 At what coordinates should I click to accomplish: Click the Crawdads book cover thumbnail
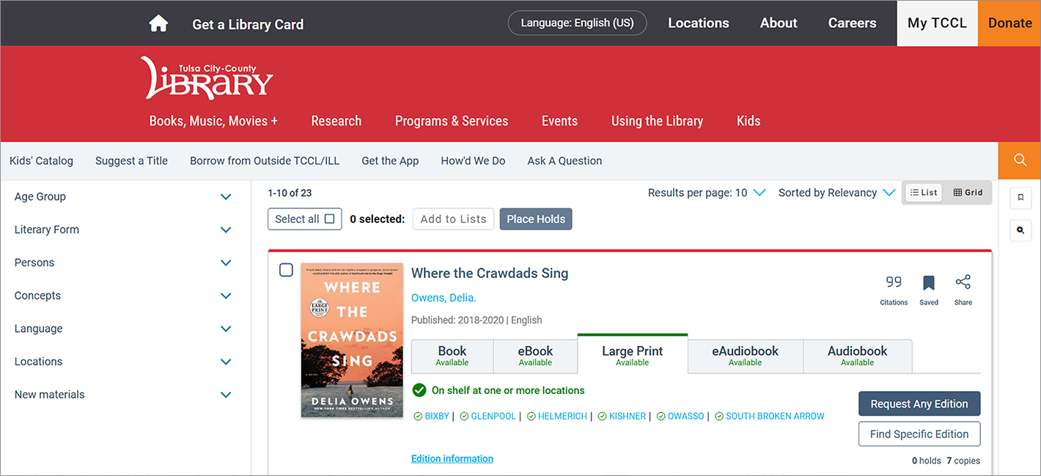pyautogui.click(x=352, y=340)
